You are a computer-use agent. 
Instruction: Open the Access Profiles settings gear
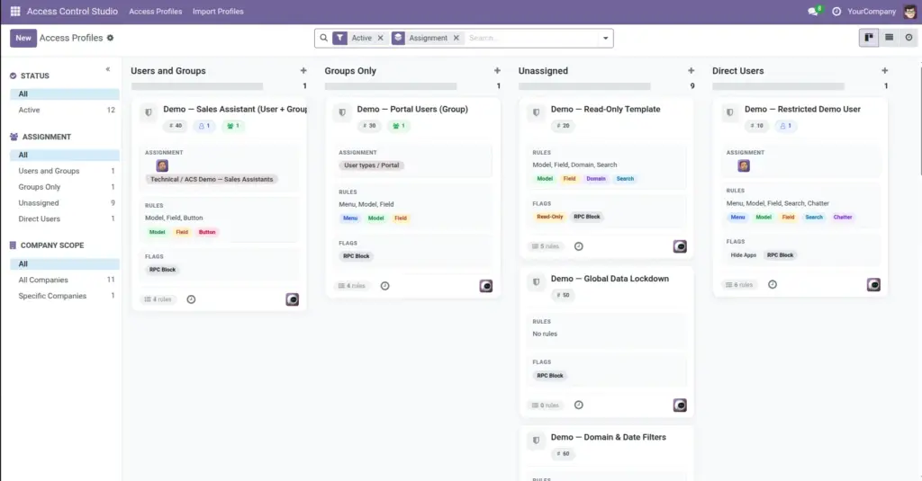[x=110, y=38]
